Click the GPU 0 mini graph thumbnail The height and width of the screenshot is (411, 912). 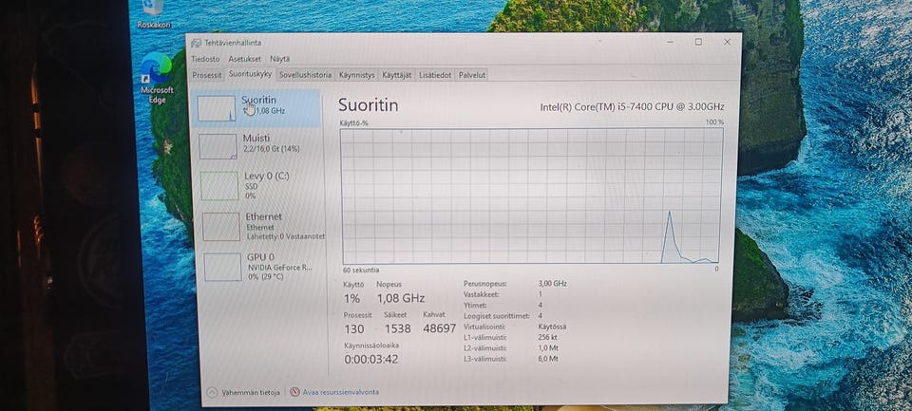tap(222, 267)
